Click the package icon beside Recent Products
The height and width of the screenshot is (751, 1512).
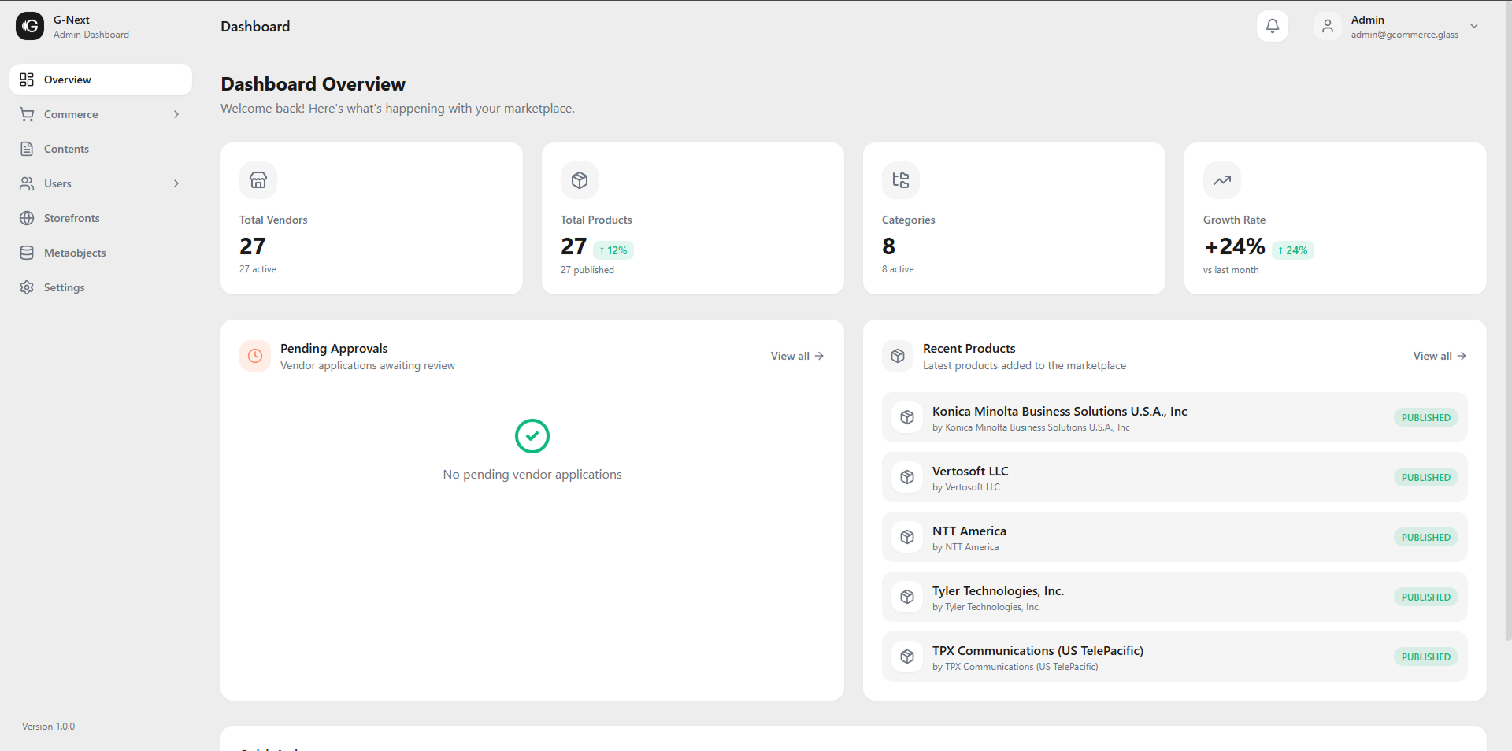(x=898, y=356)
